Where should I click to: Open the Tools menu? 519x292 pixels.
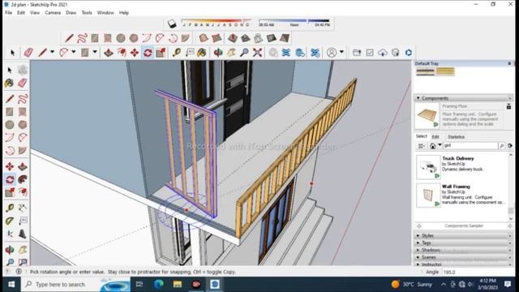pyautogui.click(x=87, y=13)
